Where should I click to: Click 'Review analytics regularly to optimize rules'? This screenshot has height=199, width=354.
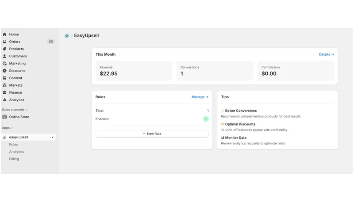(253, 143)
